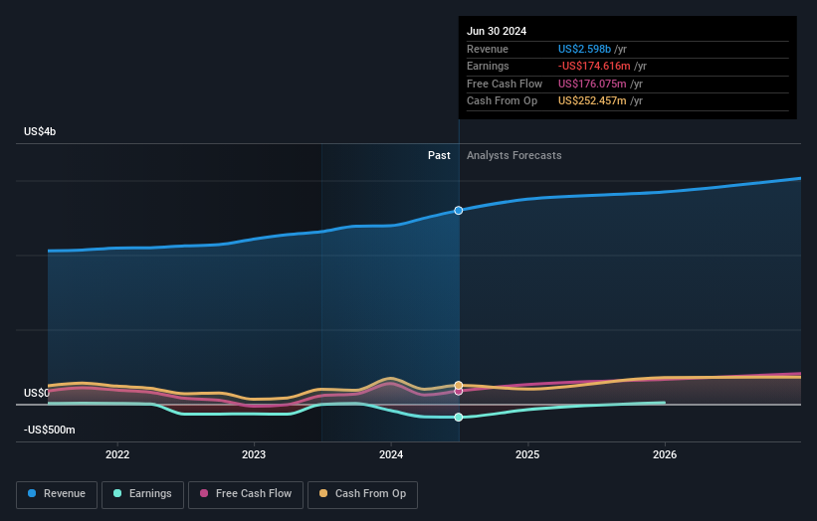817x521 pixels.
Task: Toggle the Free Cash Flow legend button
Action: coord(246,494)
